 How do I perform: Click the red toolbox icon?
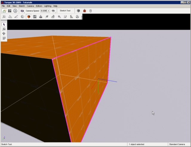coord(84,11)
